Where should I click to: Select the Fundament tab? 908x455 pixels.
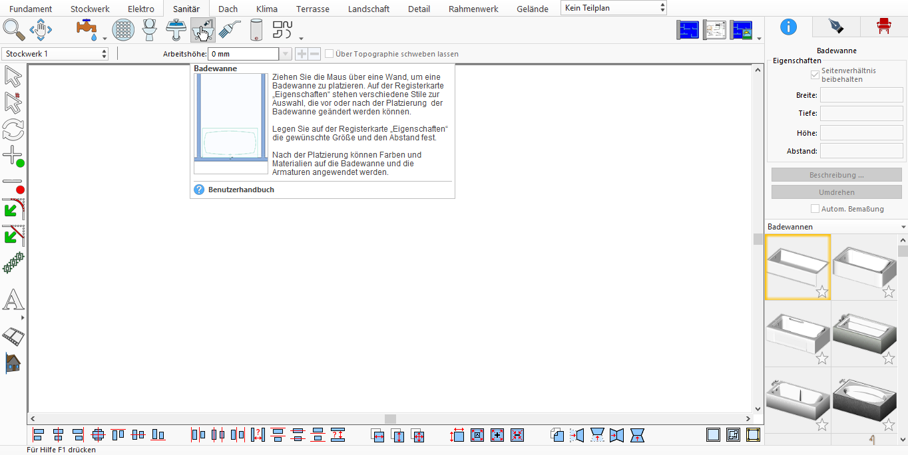tap(31, 9)
